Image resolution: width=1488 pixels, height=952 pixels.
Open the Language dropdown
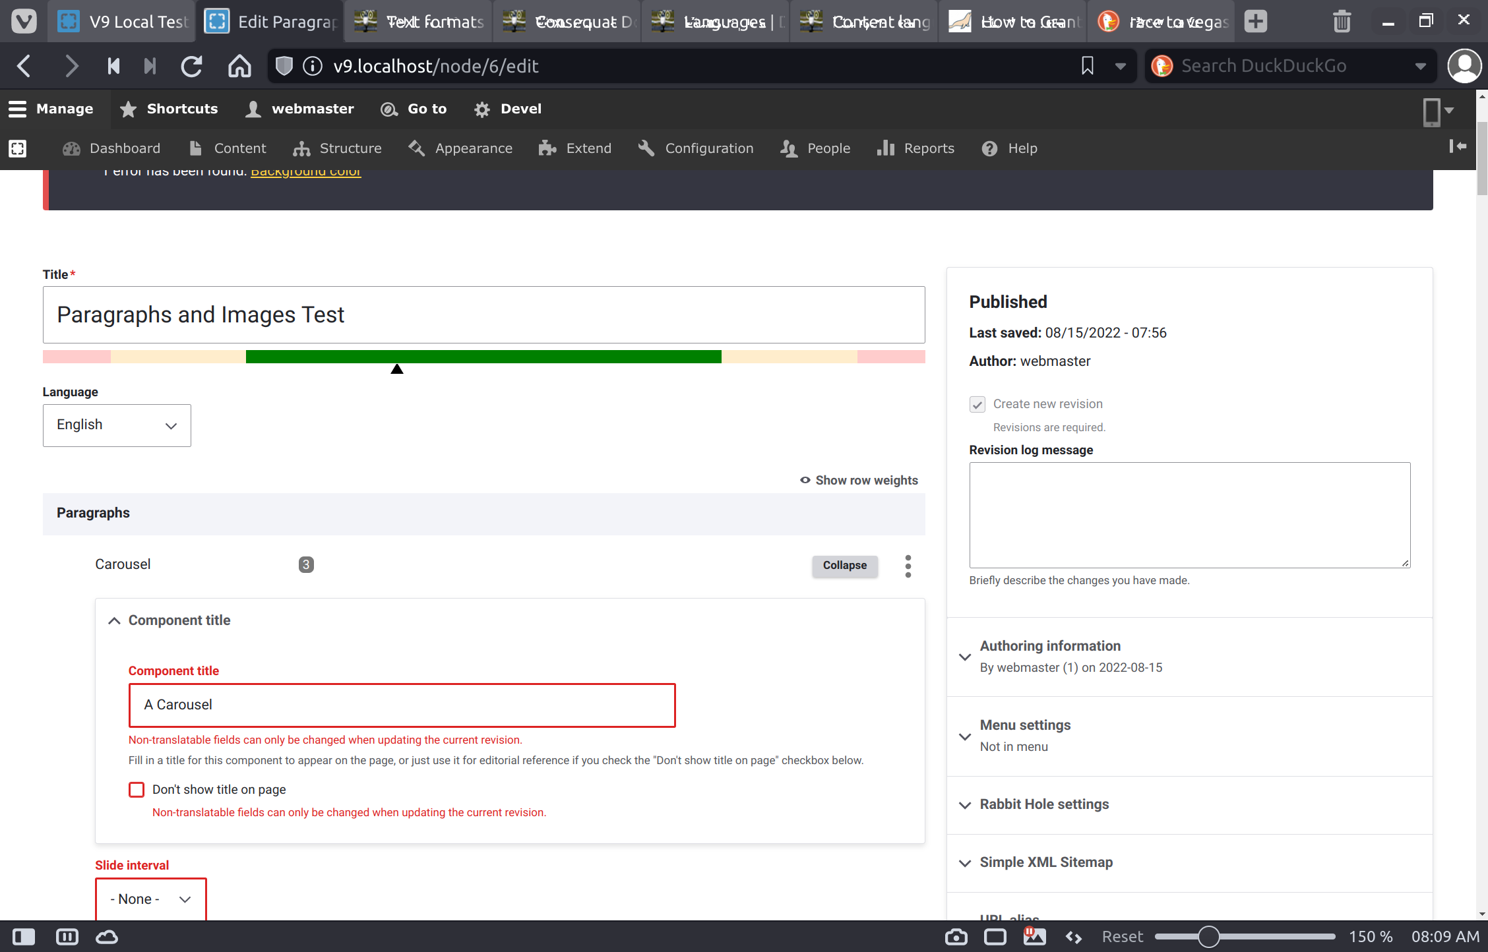[117, 425]
